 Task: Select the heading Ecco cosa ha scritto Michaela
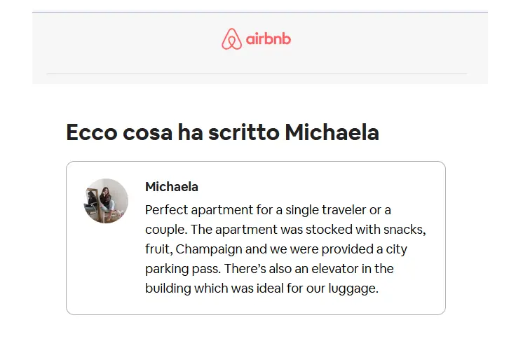tap(223, 132)
